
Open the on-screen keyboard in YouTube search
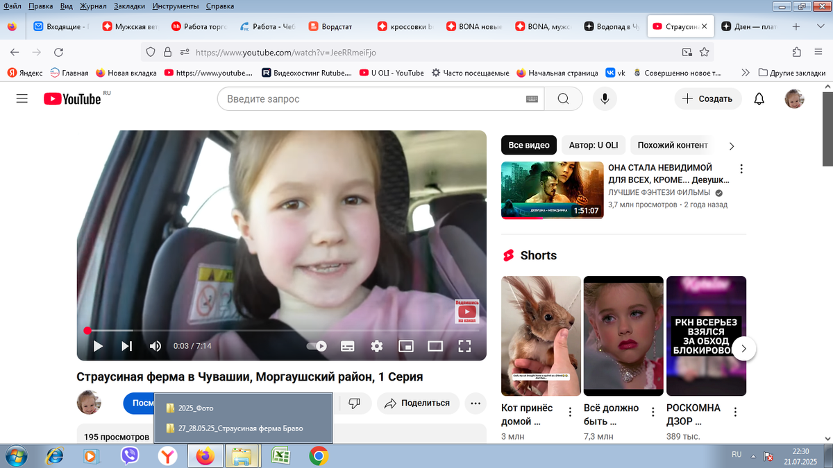[x=532, y=99]
